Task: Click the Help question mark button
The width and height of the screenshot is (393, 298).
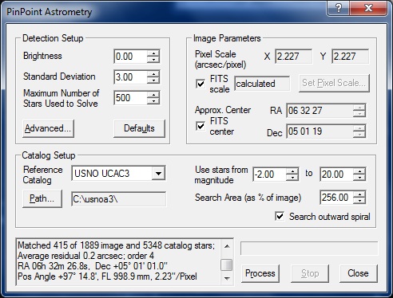Action: pos(338,8)
